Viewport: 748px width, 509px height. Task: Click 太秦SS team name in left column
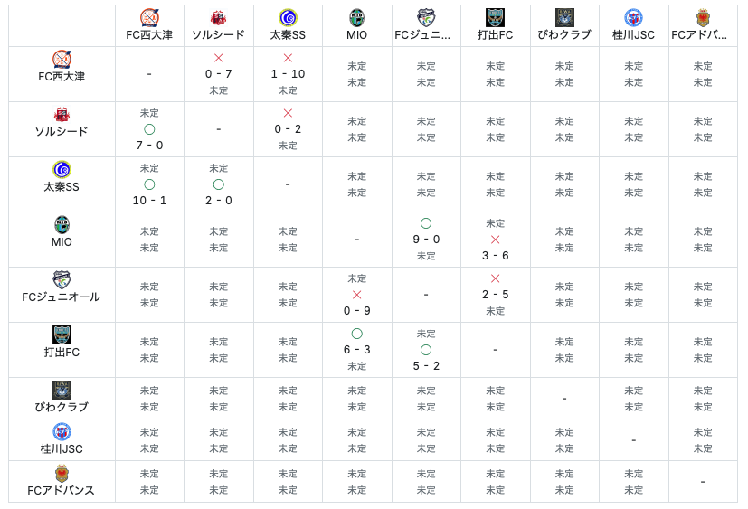click(62, 186)
